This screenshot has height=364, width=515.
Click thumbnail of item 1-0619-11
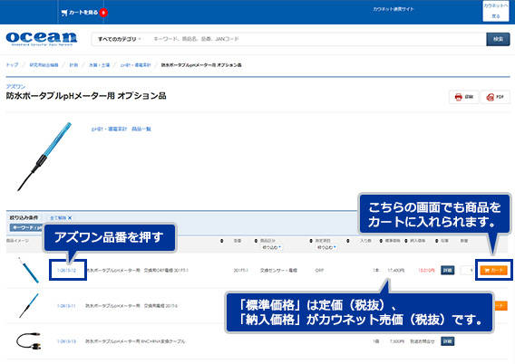[29, 306]
